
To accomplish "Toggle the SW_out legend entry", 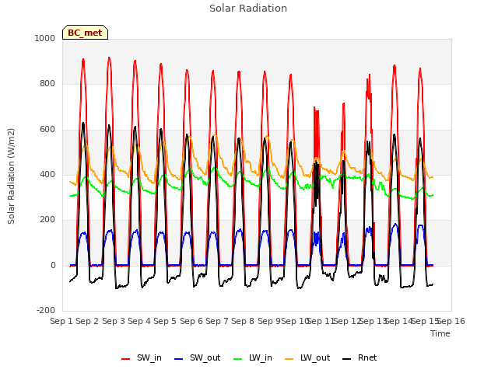I will point(197,357).
